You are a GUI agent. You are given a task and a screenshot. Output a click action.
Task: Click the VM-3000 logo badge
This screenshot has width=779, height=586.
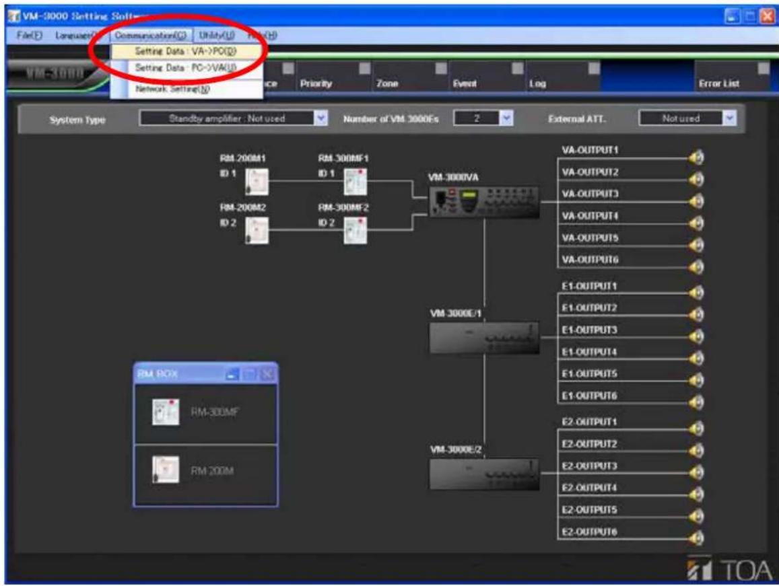(x=55, y=75)
